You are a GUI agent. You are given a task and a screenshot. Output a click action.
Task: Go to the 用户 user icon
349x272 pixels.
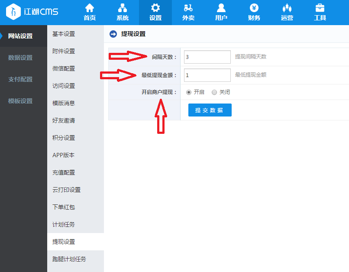tap(221, 8)
